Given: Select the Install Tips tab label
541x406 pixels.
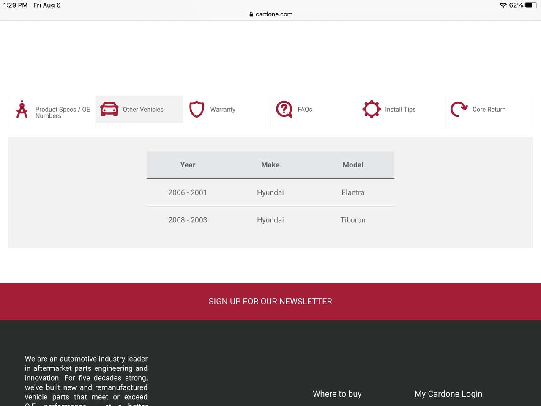Looking at the screenshot, I should [x=400, y=110].
